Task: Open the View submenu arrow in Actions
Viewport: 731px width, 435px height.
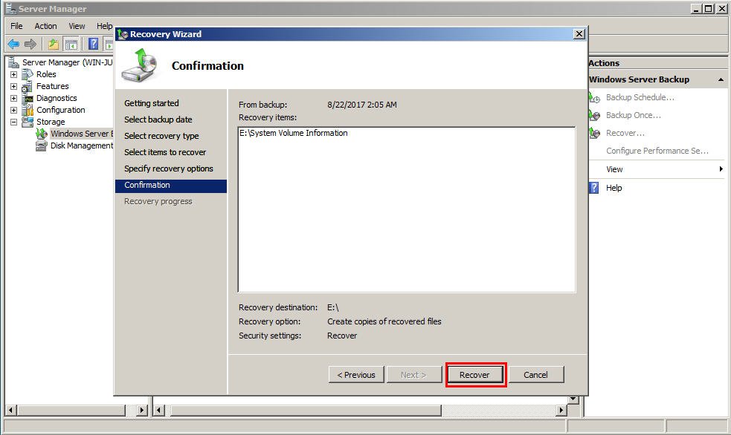Action: tap(721, 169)
